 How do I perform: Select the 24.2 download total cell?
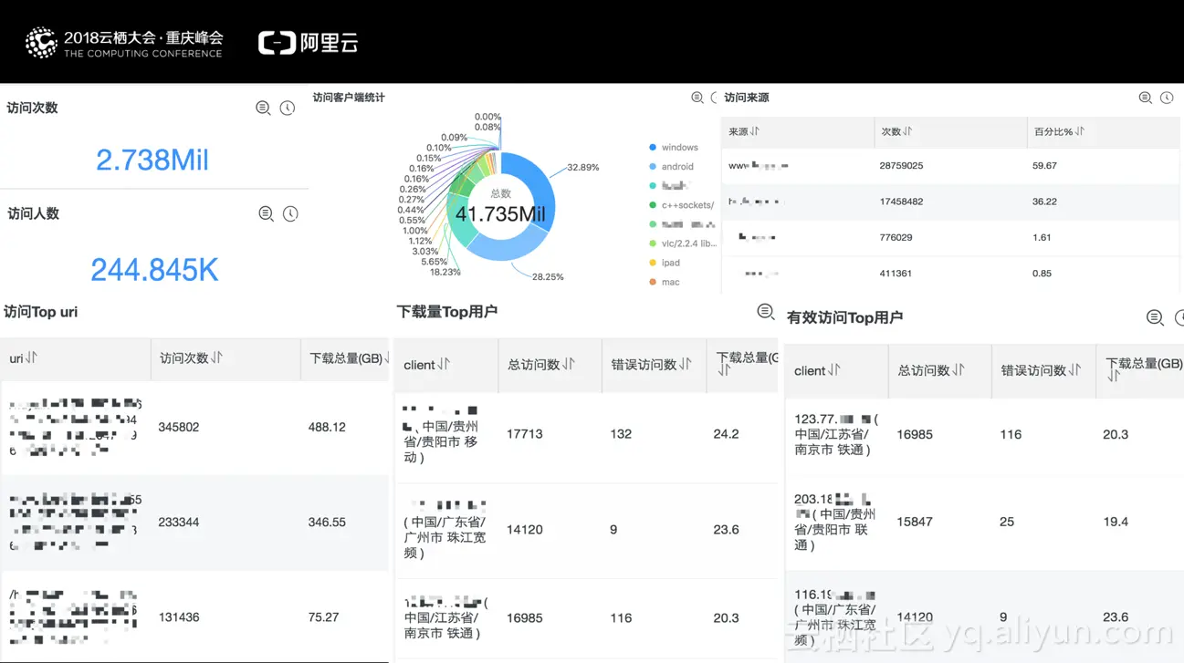[x=726, y=434]
